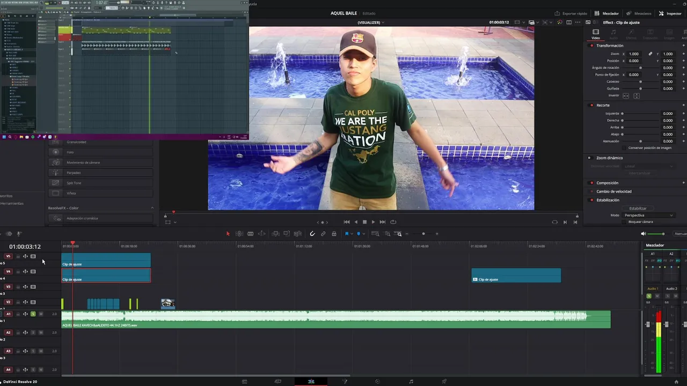Open the Deliver rocket page

[444, 382]
